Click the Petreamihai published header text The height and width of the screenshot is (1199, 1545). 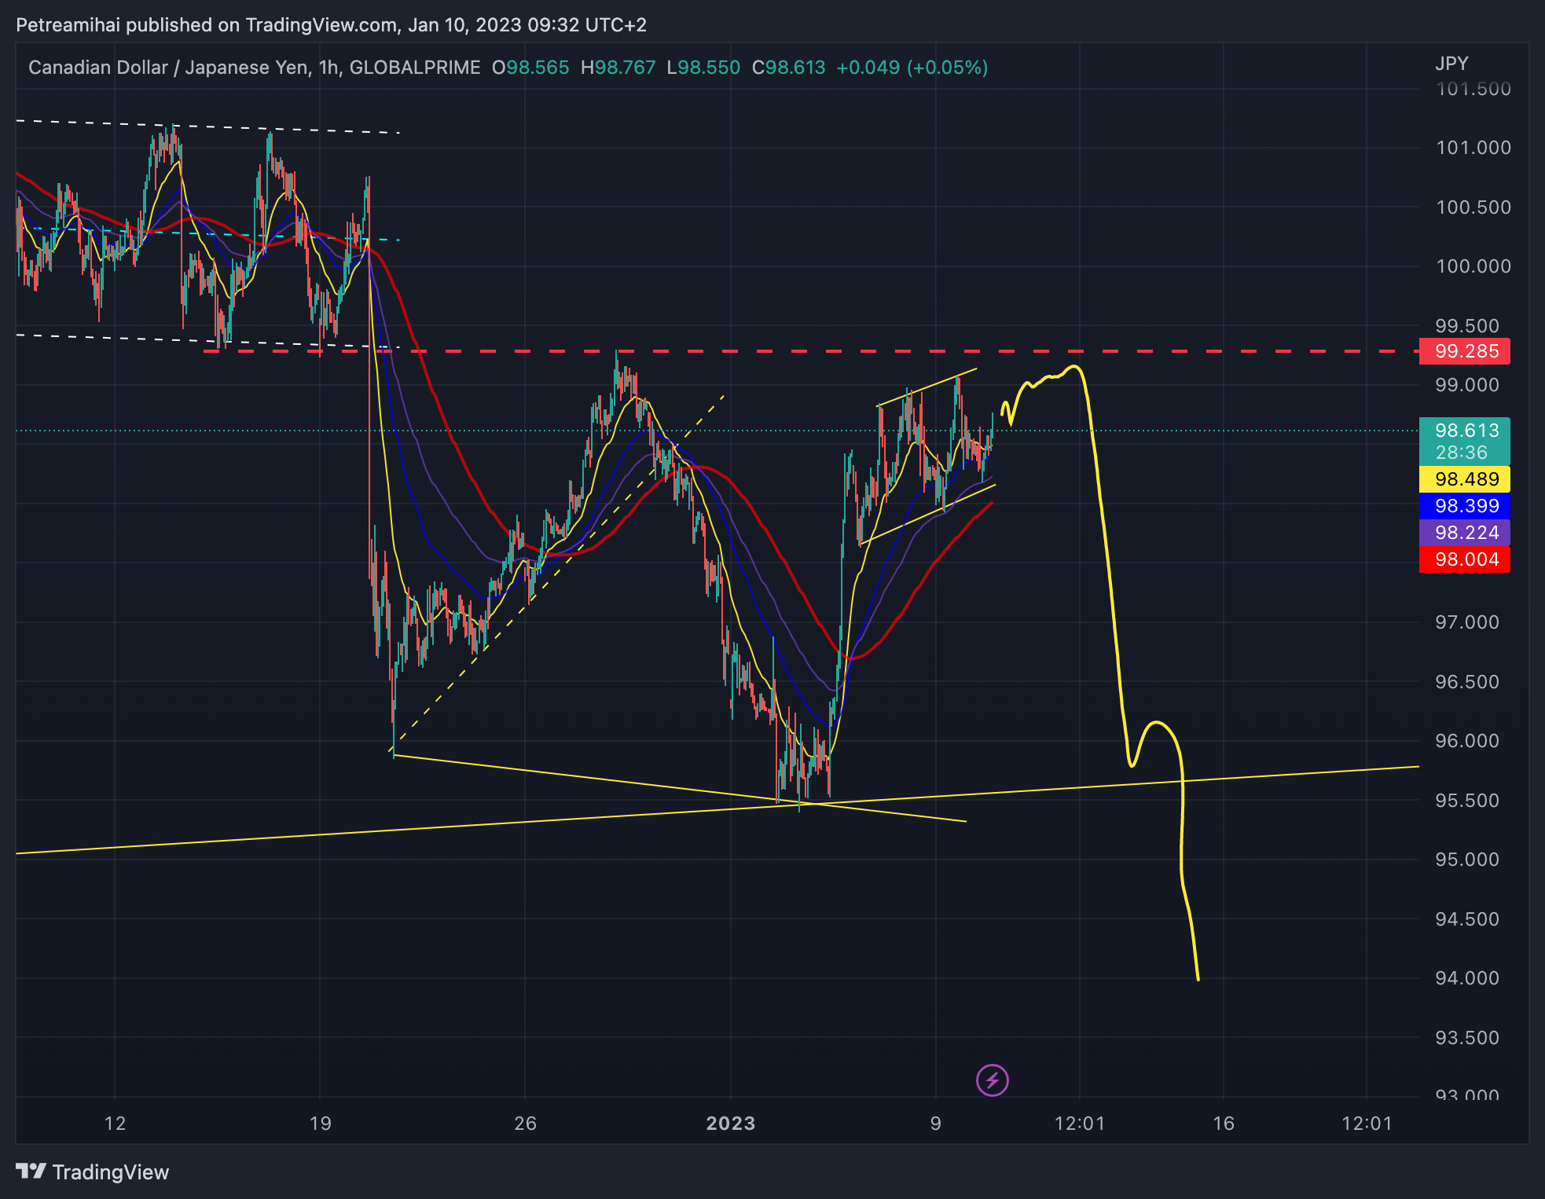click(331, 25)
